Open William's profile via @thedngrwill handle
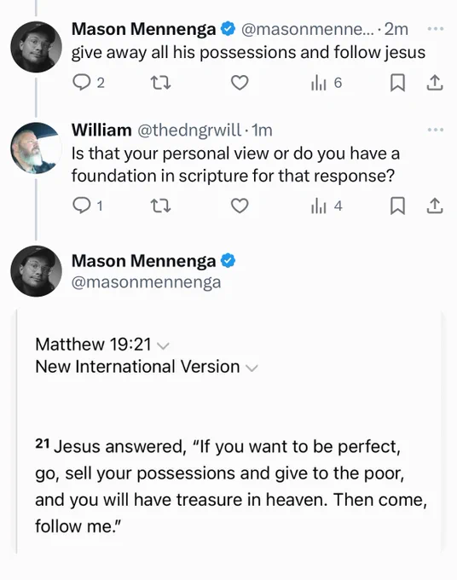The image size is (457, 580). 189,130
